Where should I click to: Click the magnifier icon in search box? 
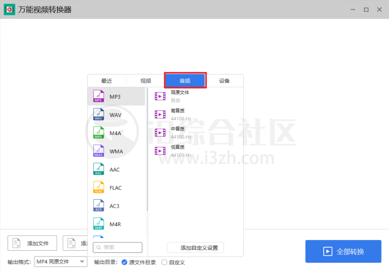[98, 247]
